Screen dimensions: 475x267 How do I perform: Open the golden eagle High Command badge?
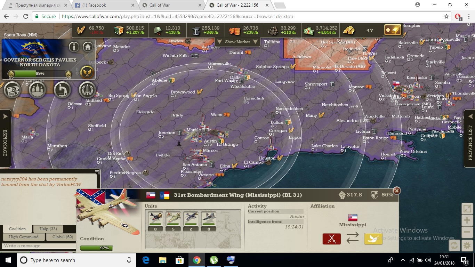87,73
